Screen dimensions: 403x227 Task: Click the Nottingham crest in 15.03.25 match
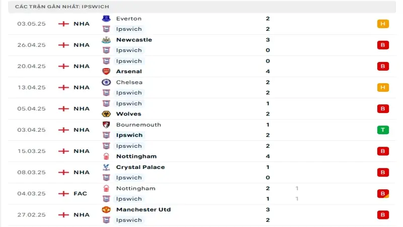tap(106, 156)
